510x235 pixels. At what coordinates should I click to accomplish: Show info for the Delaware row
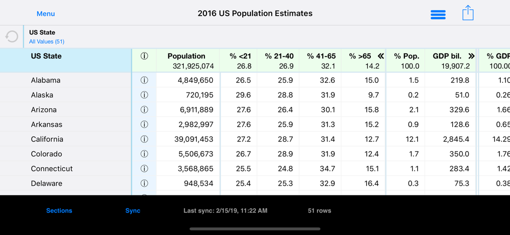(x=144, y=184)
